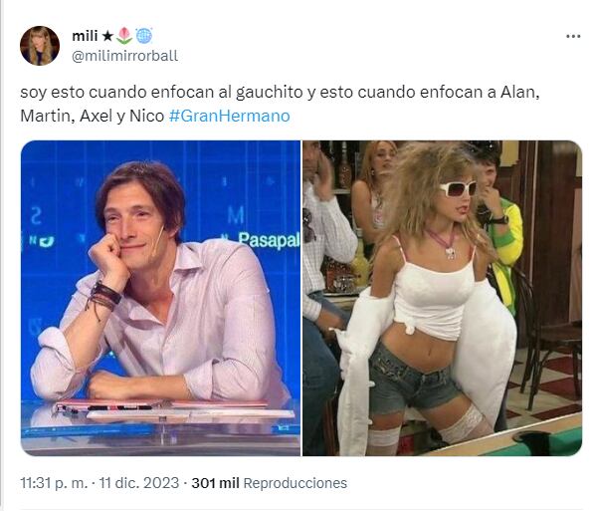Viewport: 594px width, 511px height.
Task: Click the white sunglasses in the right photo
Action: click(458, 188)
